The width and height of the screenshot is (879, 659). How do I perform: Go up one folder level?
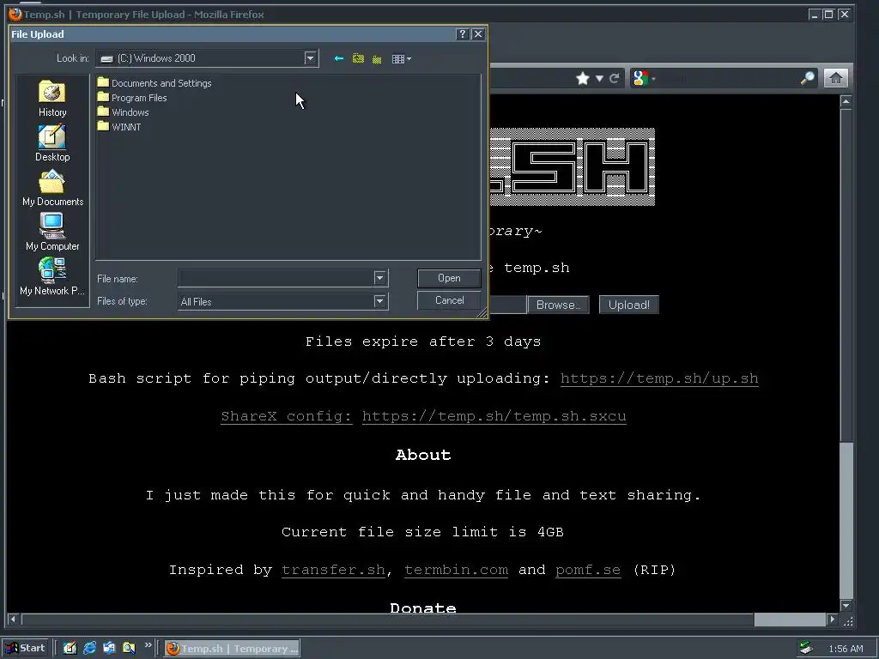pyautogui.click(x=358, y=58)
